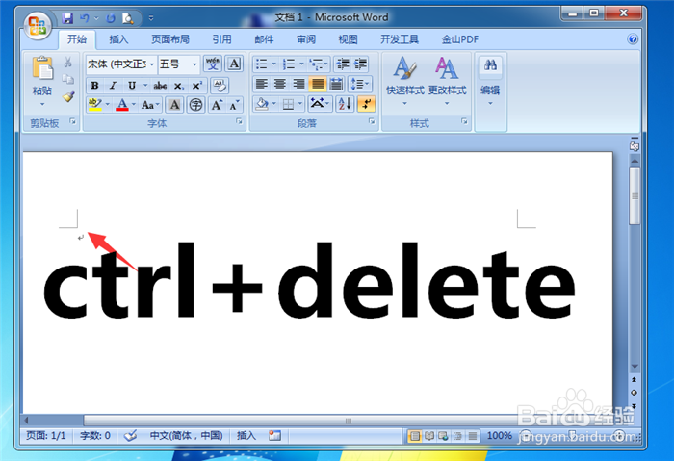
Task: Grow font size with large A
Action: [217, 105]
